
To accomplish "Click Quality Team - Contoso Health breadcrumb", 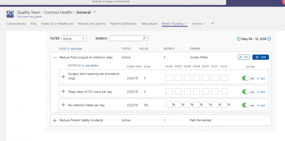I will pos(44,12).
